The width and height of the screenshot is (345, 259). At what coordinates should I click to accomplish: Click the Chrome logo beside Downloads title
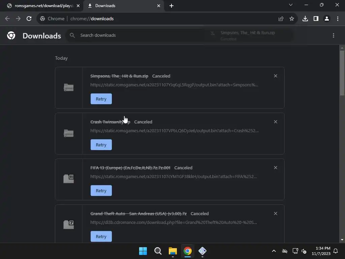pos(11,35)
